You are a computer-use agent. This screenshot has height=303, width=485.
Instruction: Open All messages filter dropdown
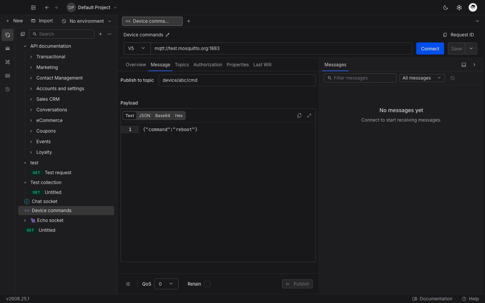click(422, 78)
